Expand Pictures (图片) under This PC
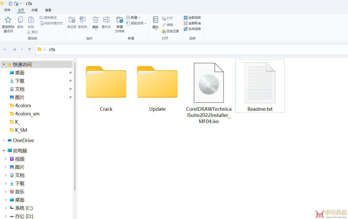The width and height of the screenshot is (348, 219). pos(6,167)
